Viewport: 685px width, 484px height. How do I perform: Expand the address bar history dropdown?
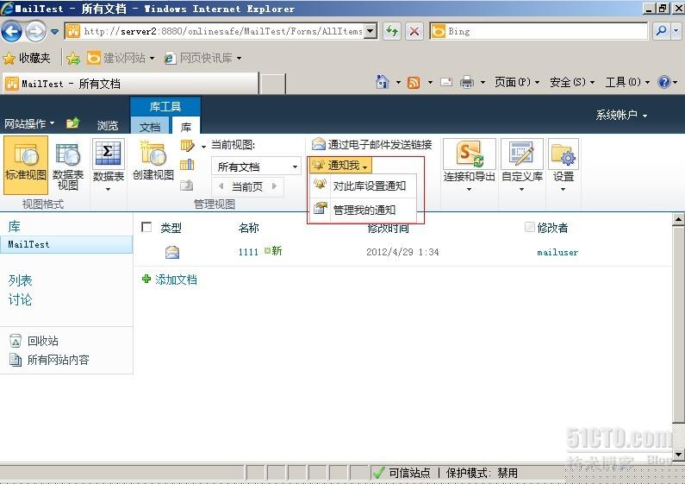coord(371,31)
